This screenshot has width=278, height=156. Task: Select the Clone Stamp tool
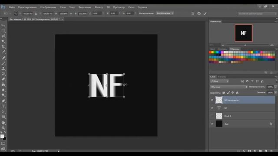(3, 68)
